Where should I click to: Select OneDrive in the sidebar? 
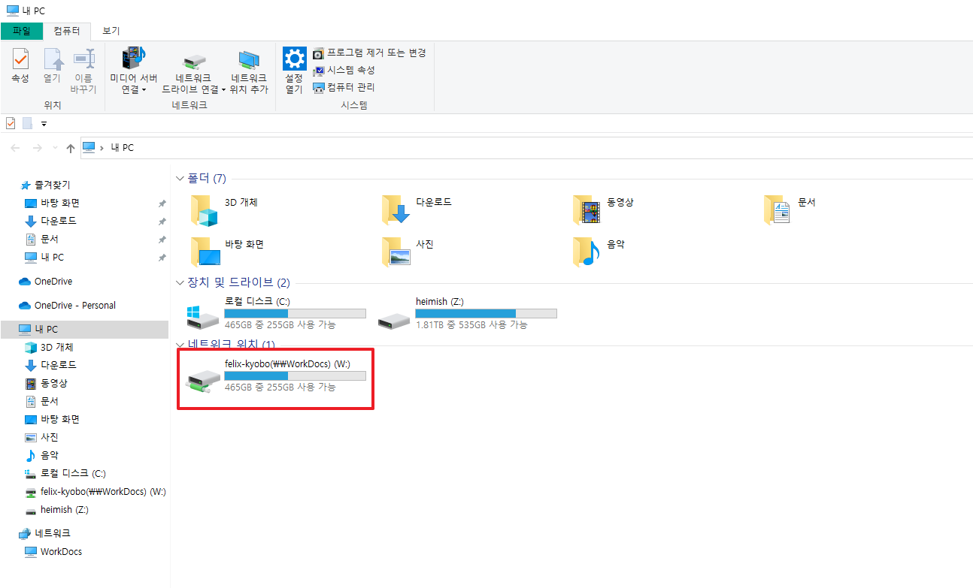pyautogui.click(x=53, y=281)
